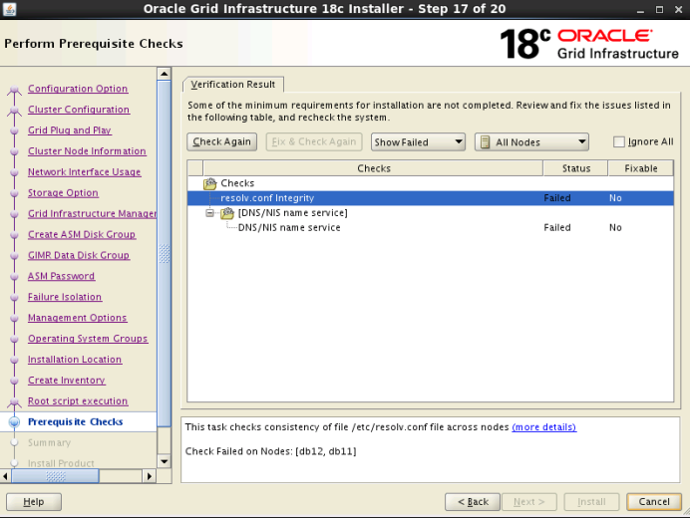Go to Installation Location step

coord(75,360)
